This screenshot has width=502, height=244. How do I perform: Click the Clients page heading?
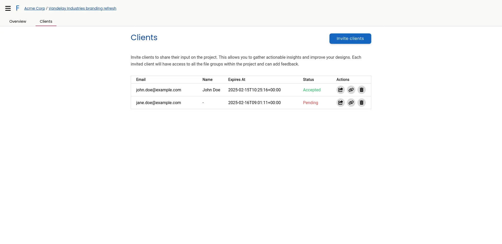[x=144, y=37]
